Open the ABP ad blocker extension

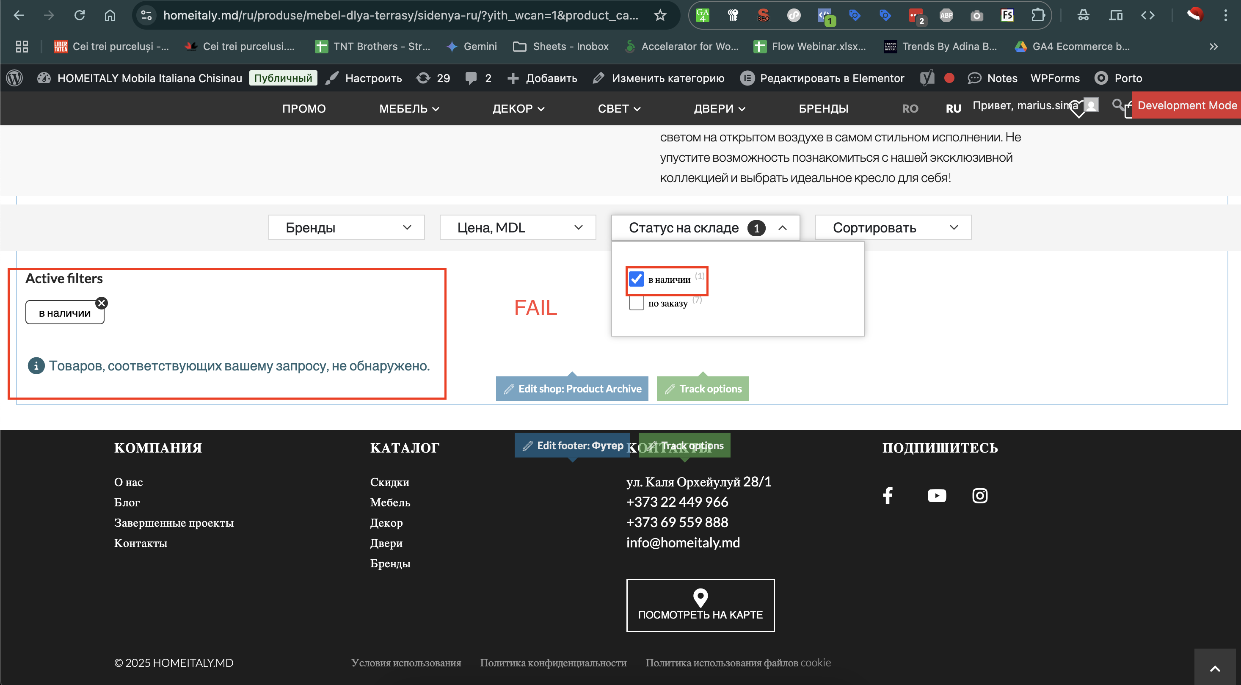[x=946, y=15]
